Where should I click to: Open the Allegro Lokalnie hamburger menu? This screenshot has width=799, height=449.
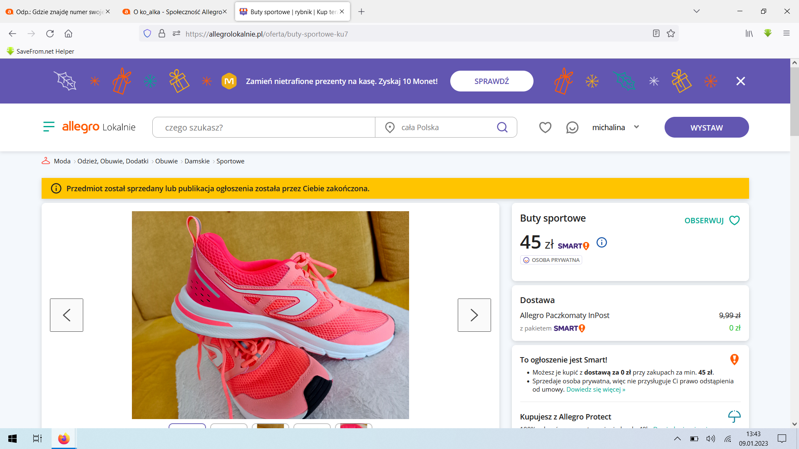point(49,127)
